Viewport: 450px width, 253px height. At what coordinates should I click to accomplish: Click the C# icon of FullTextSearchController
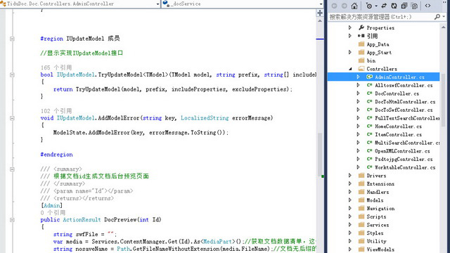(370, 118)
